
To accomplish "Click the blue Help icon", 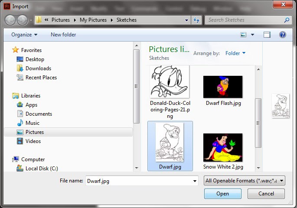I will coord(282,35).
